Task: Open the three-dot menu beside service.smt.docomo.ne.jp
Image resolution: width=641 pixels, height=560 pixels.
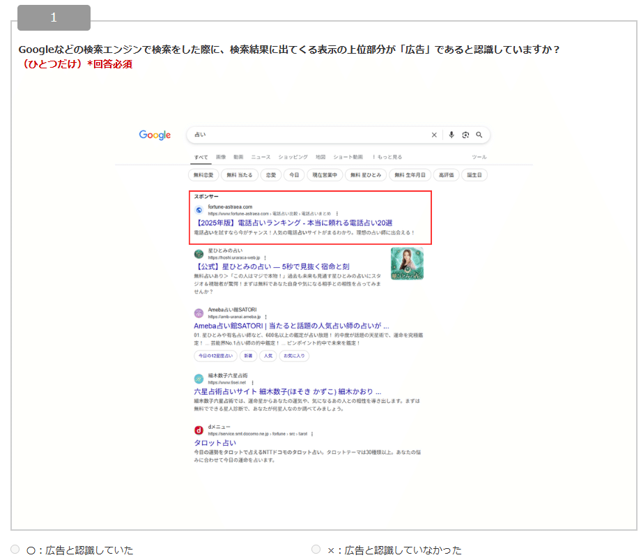Action: [x=312, y=434]
